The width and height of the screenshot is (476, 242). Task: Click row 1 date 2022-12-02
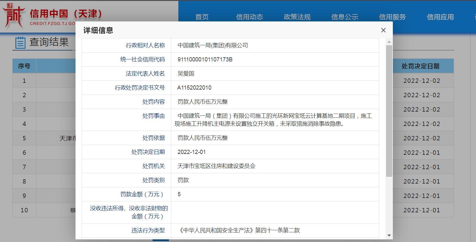422,81
